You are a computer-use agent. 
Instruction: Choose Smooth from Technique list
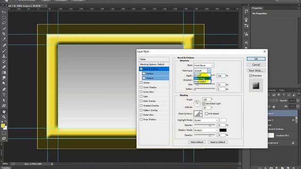[202, 75]
